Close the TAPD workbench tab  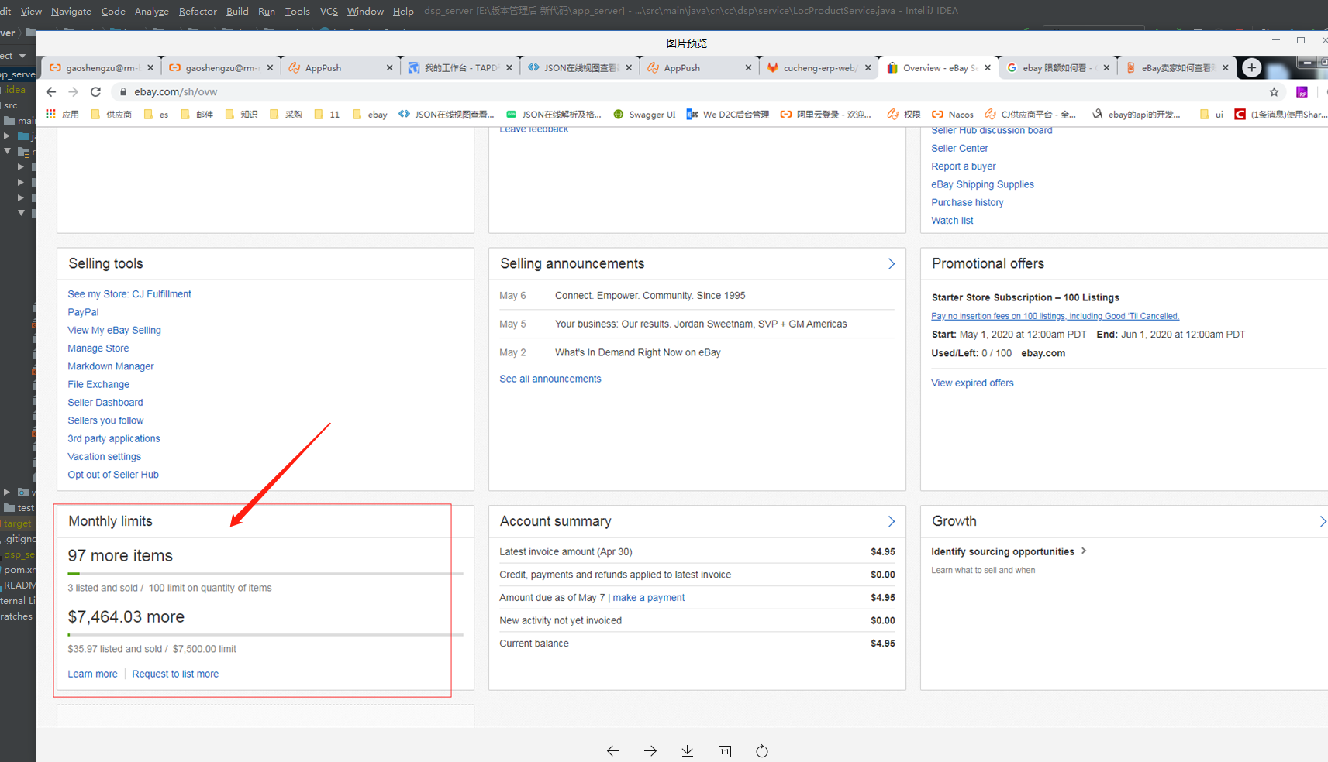(509, 68)
